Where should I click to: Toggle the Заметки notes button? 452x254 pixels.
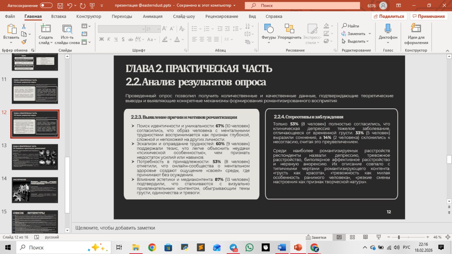316,237
